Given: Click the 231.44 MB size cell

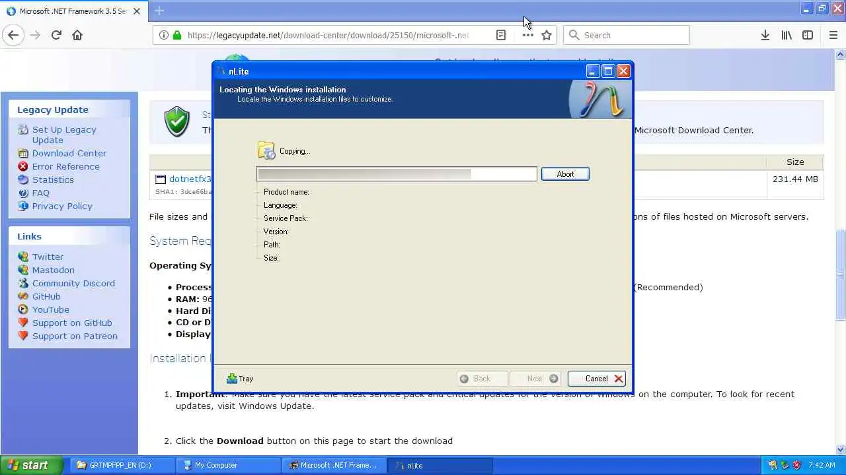Looking at the screenshot, I should [795, 179].
